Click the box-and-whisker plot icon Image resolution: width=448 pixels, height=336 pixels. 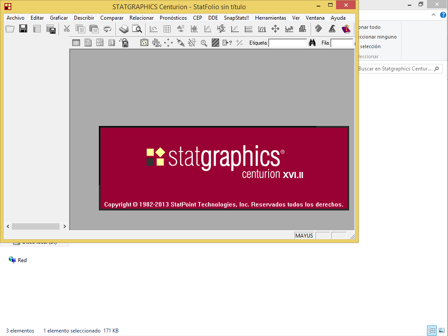point(181,28)
